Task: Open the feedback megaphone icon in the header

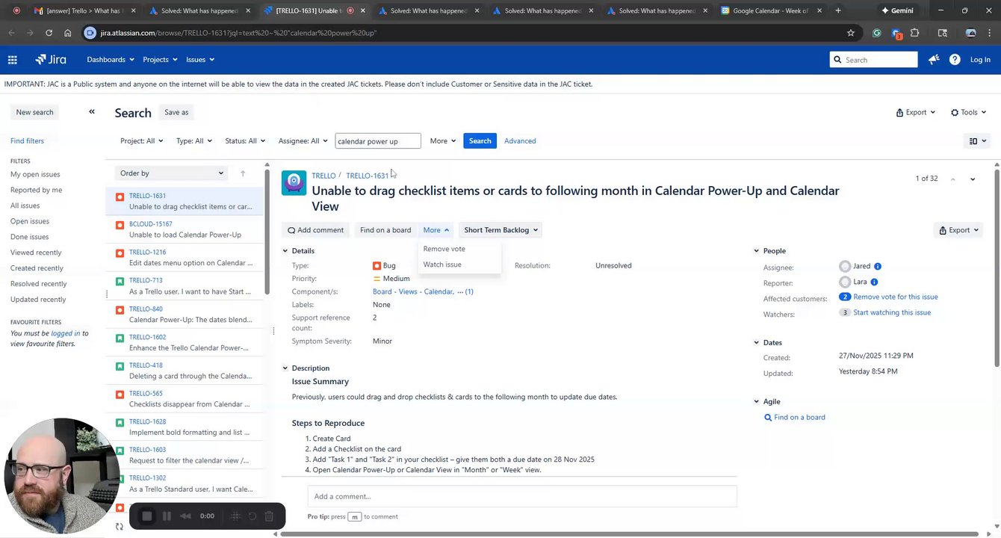Action: point(934,60)
